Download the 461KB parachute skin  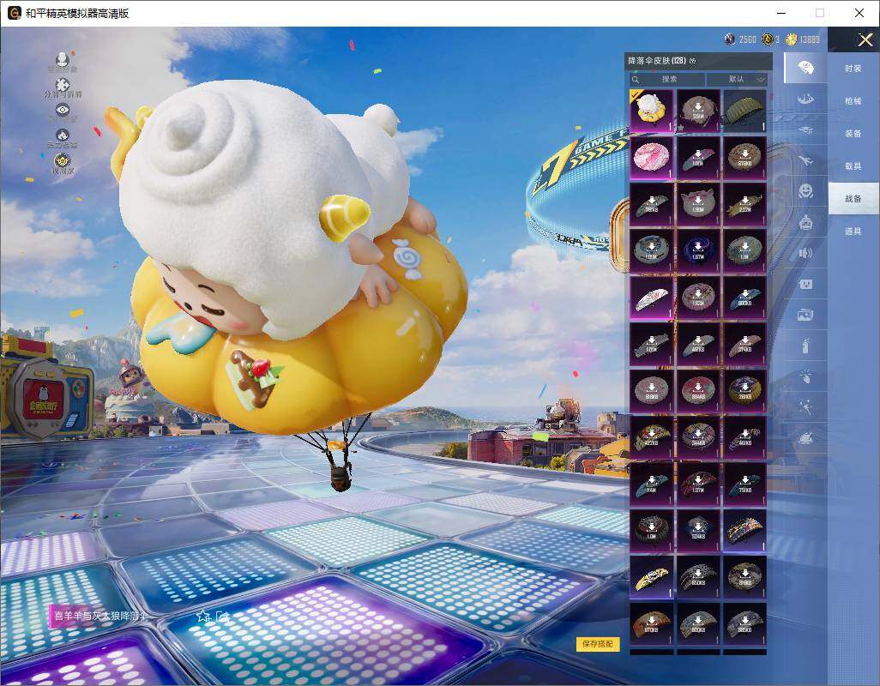click(744, 437)
